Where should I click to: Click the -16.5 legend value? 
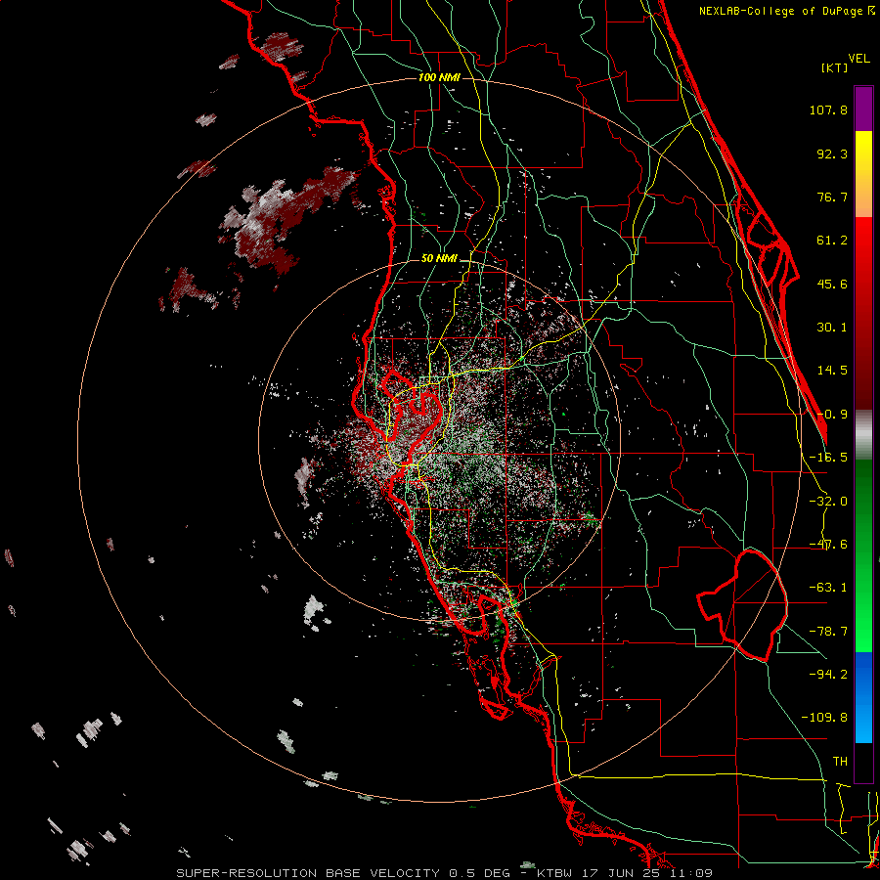coord(828,458)
